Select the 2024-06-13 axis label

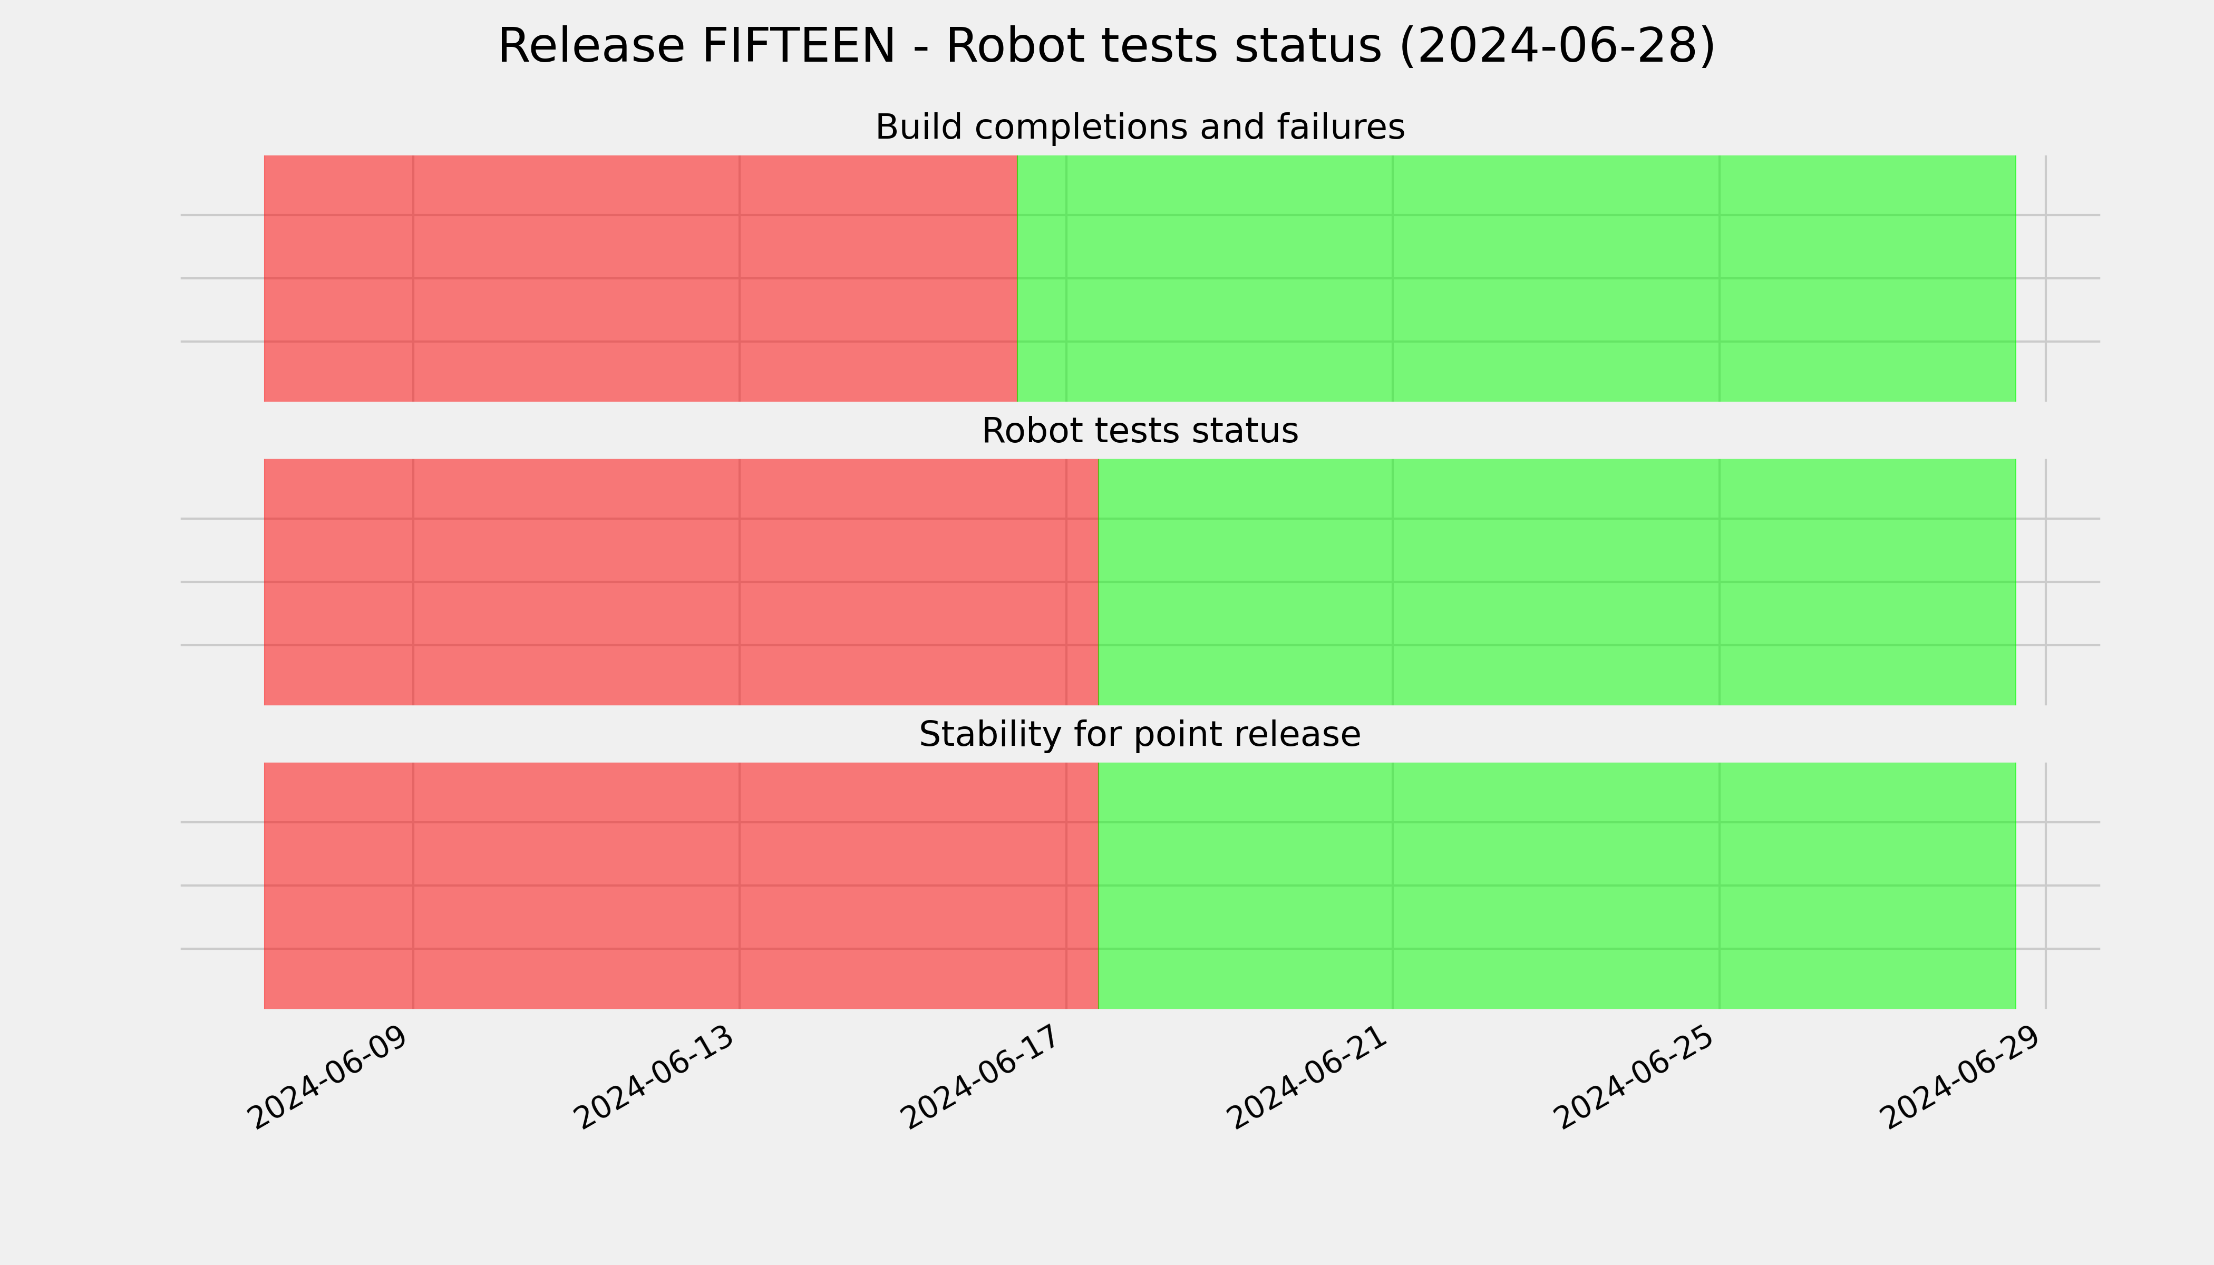[x=655, y=1077]
